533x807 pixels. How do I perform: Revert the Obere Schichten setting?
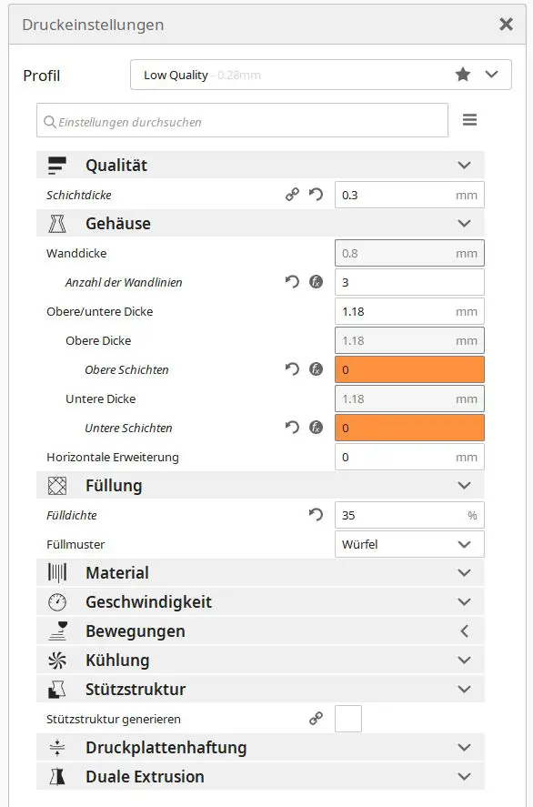(292, 369)
